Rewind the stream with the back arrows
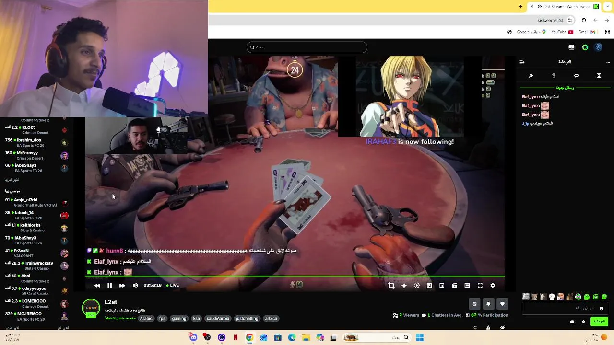The width and height of the screenshot is (614, 345). [x=97, y=285]
